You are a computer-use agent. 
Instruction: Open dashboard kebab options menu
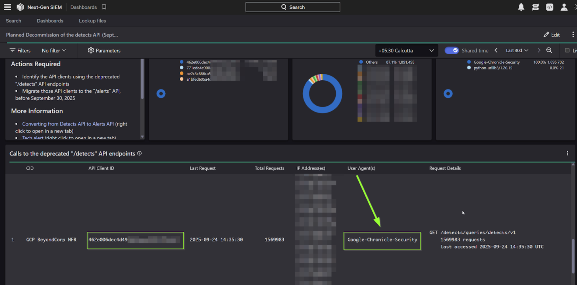pyautogui.click(x=573, y=35)
